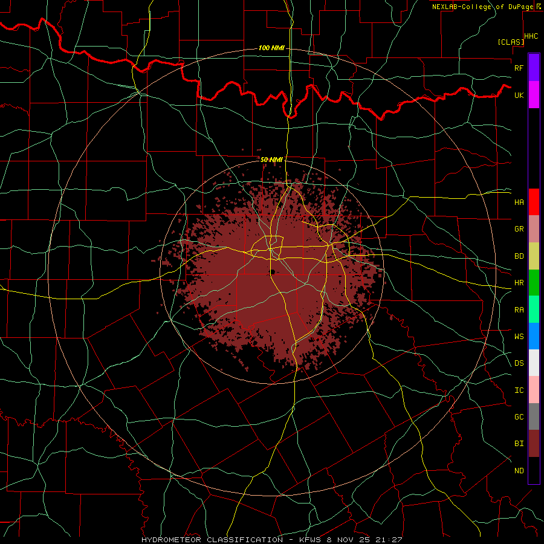Screen dimensions: 544x544
Task: Select the GC gray legend swatch
Action: [534, 416]
